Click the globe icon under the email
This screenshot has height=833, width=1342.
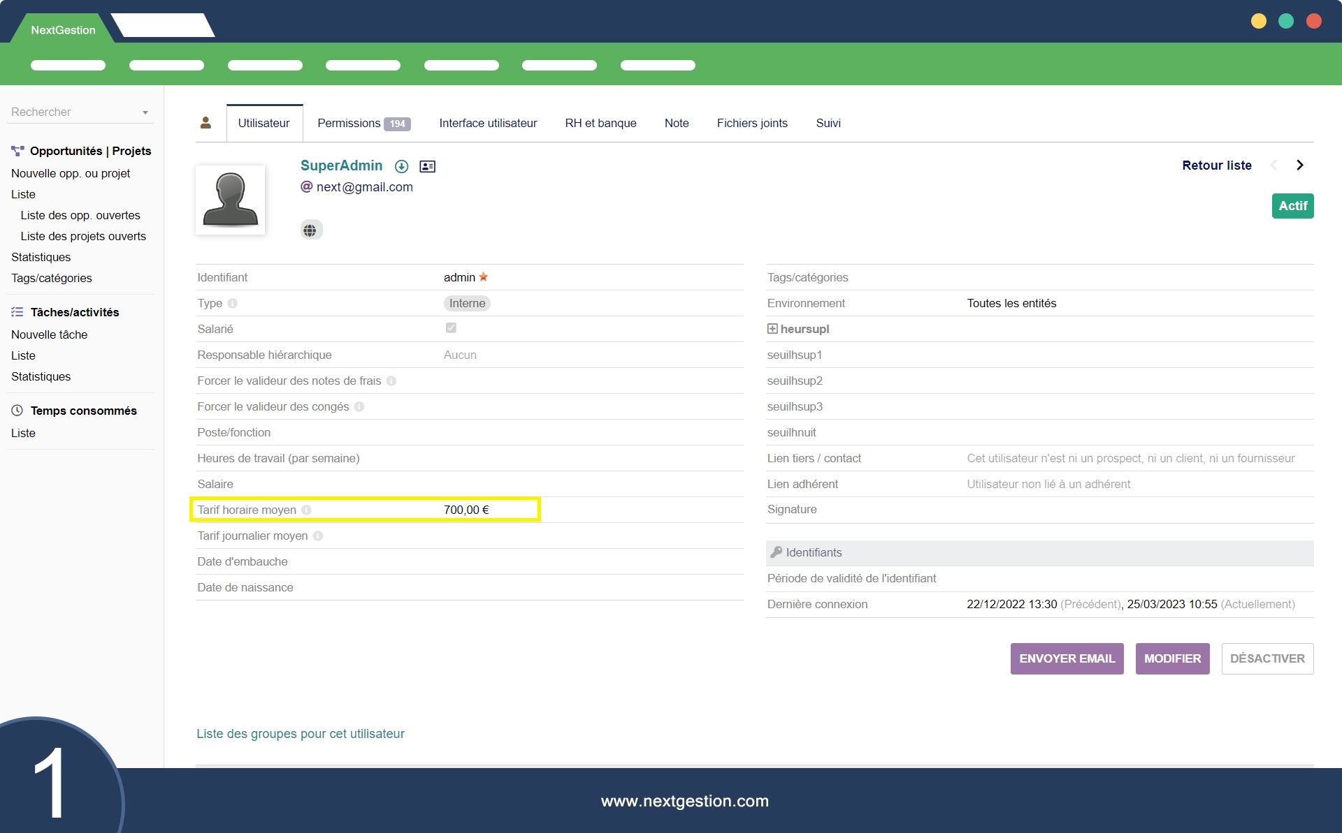point(310,230)
